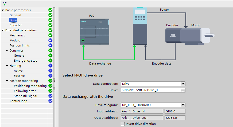Viewport: 233px width, 127px height.
Task: Open Active homing settings
Action: pyautogui.click(x=18, y=71)
